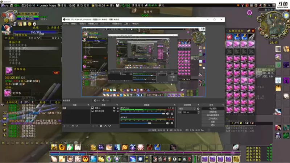The height and width of the screenshot is (163, 290).
Task: Click the red potion in bag
Action: click(x=229, y=37)
